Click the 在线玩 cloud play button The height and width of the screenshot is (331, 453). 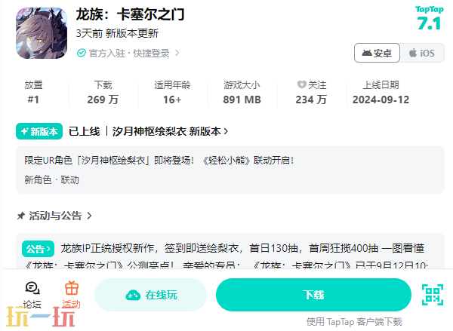(x=150, y=295)
